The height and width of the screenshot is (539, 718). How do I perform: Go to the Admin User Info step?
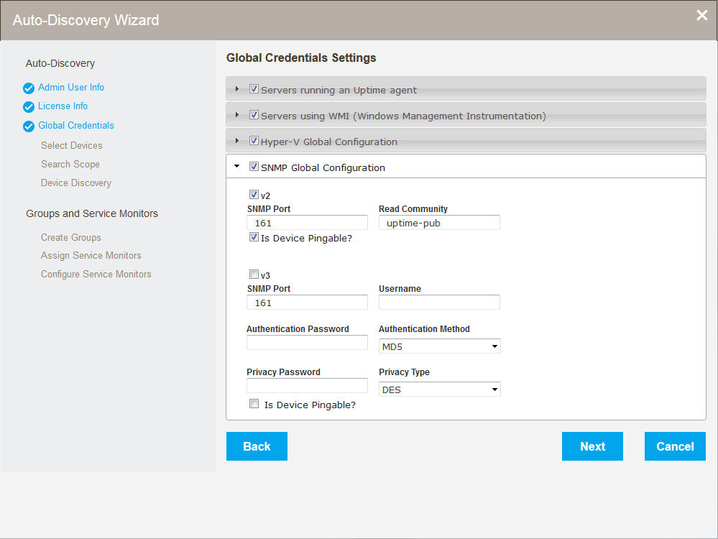(71, 88)
